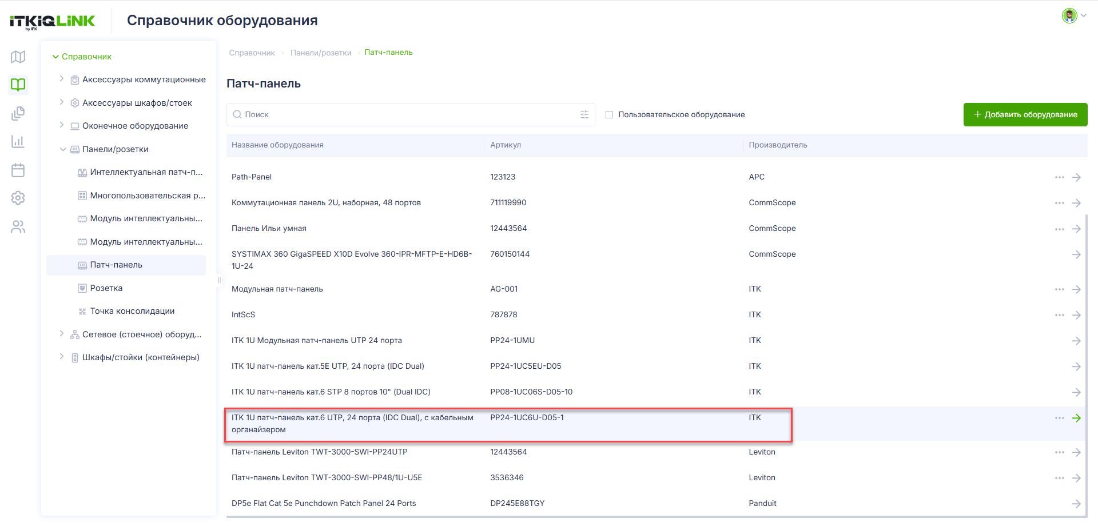Image resolution: width=1098 pixels, height=526 pixels.
Task: Select Патч-панель tree item
Action: pos(126,265)
